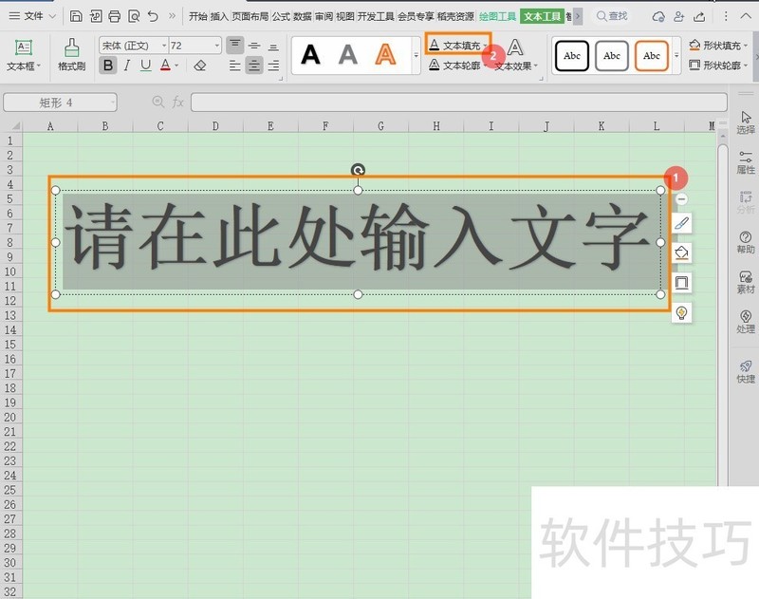Click inside the formula bar
Viewport: 759px width, 599px height.
click(379, 101)
